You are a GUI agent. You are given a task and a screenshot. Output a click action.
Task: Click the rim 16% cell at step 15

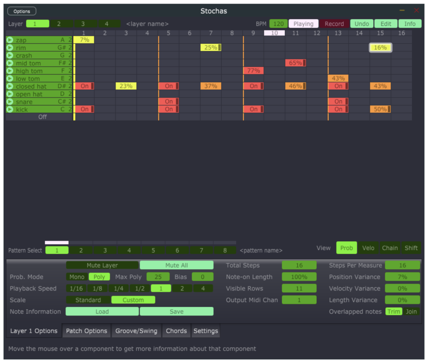coord(380,47)
